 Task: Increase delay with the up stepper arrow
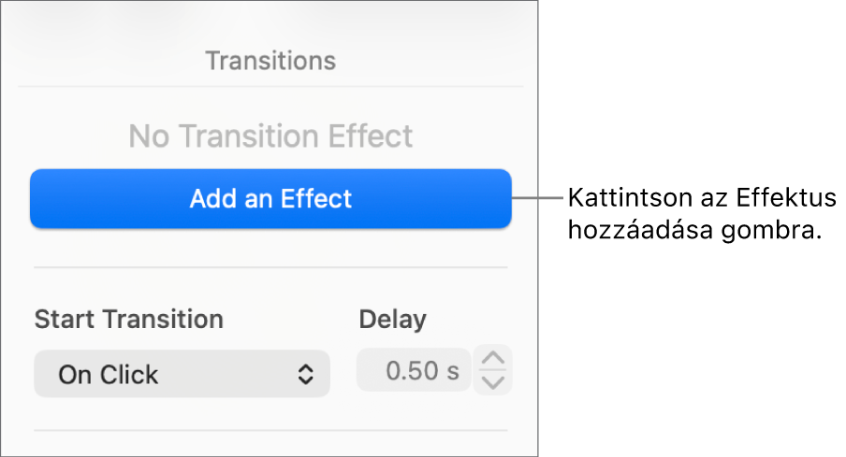click(493, 359)
